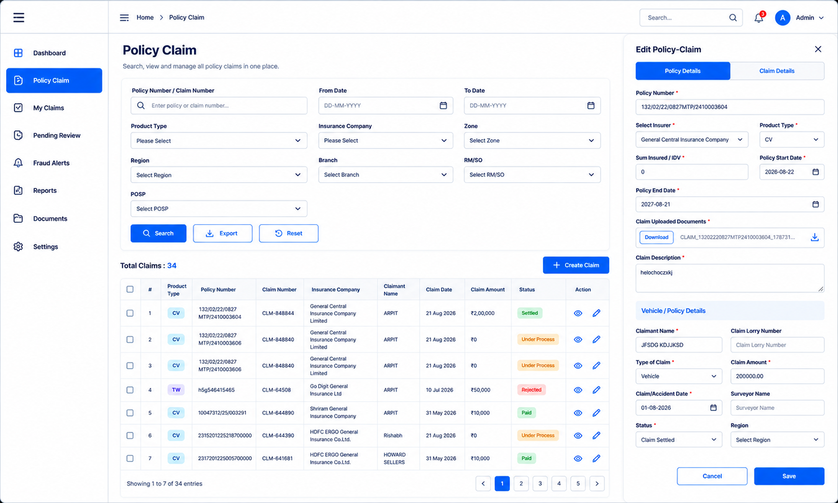
Task: Tick the select-all checkbox in table header
Action: pyautogui.click(x=130, y=289)
